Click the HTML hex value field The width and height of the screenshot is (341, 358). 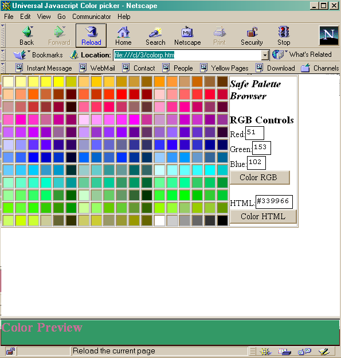pos(274,202)
